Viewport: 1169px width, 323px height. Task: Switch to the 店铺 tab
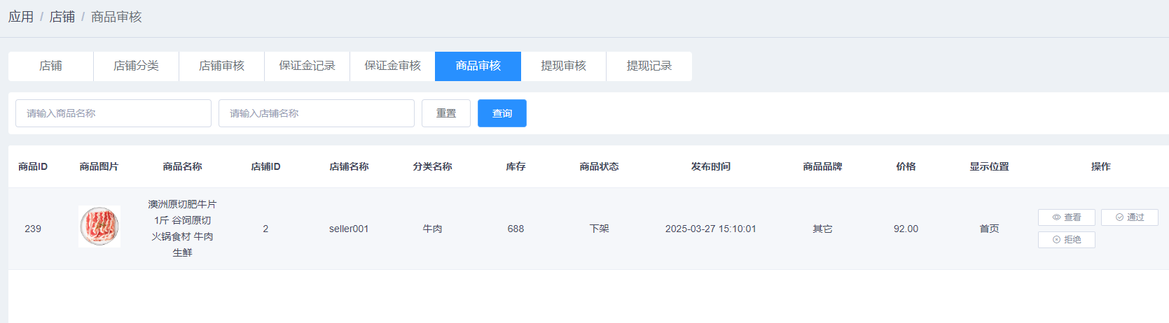pos(50,66)
